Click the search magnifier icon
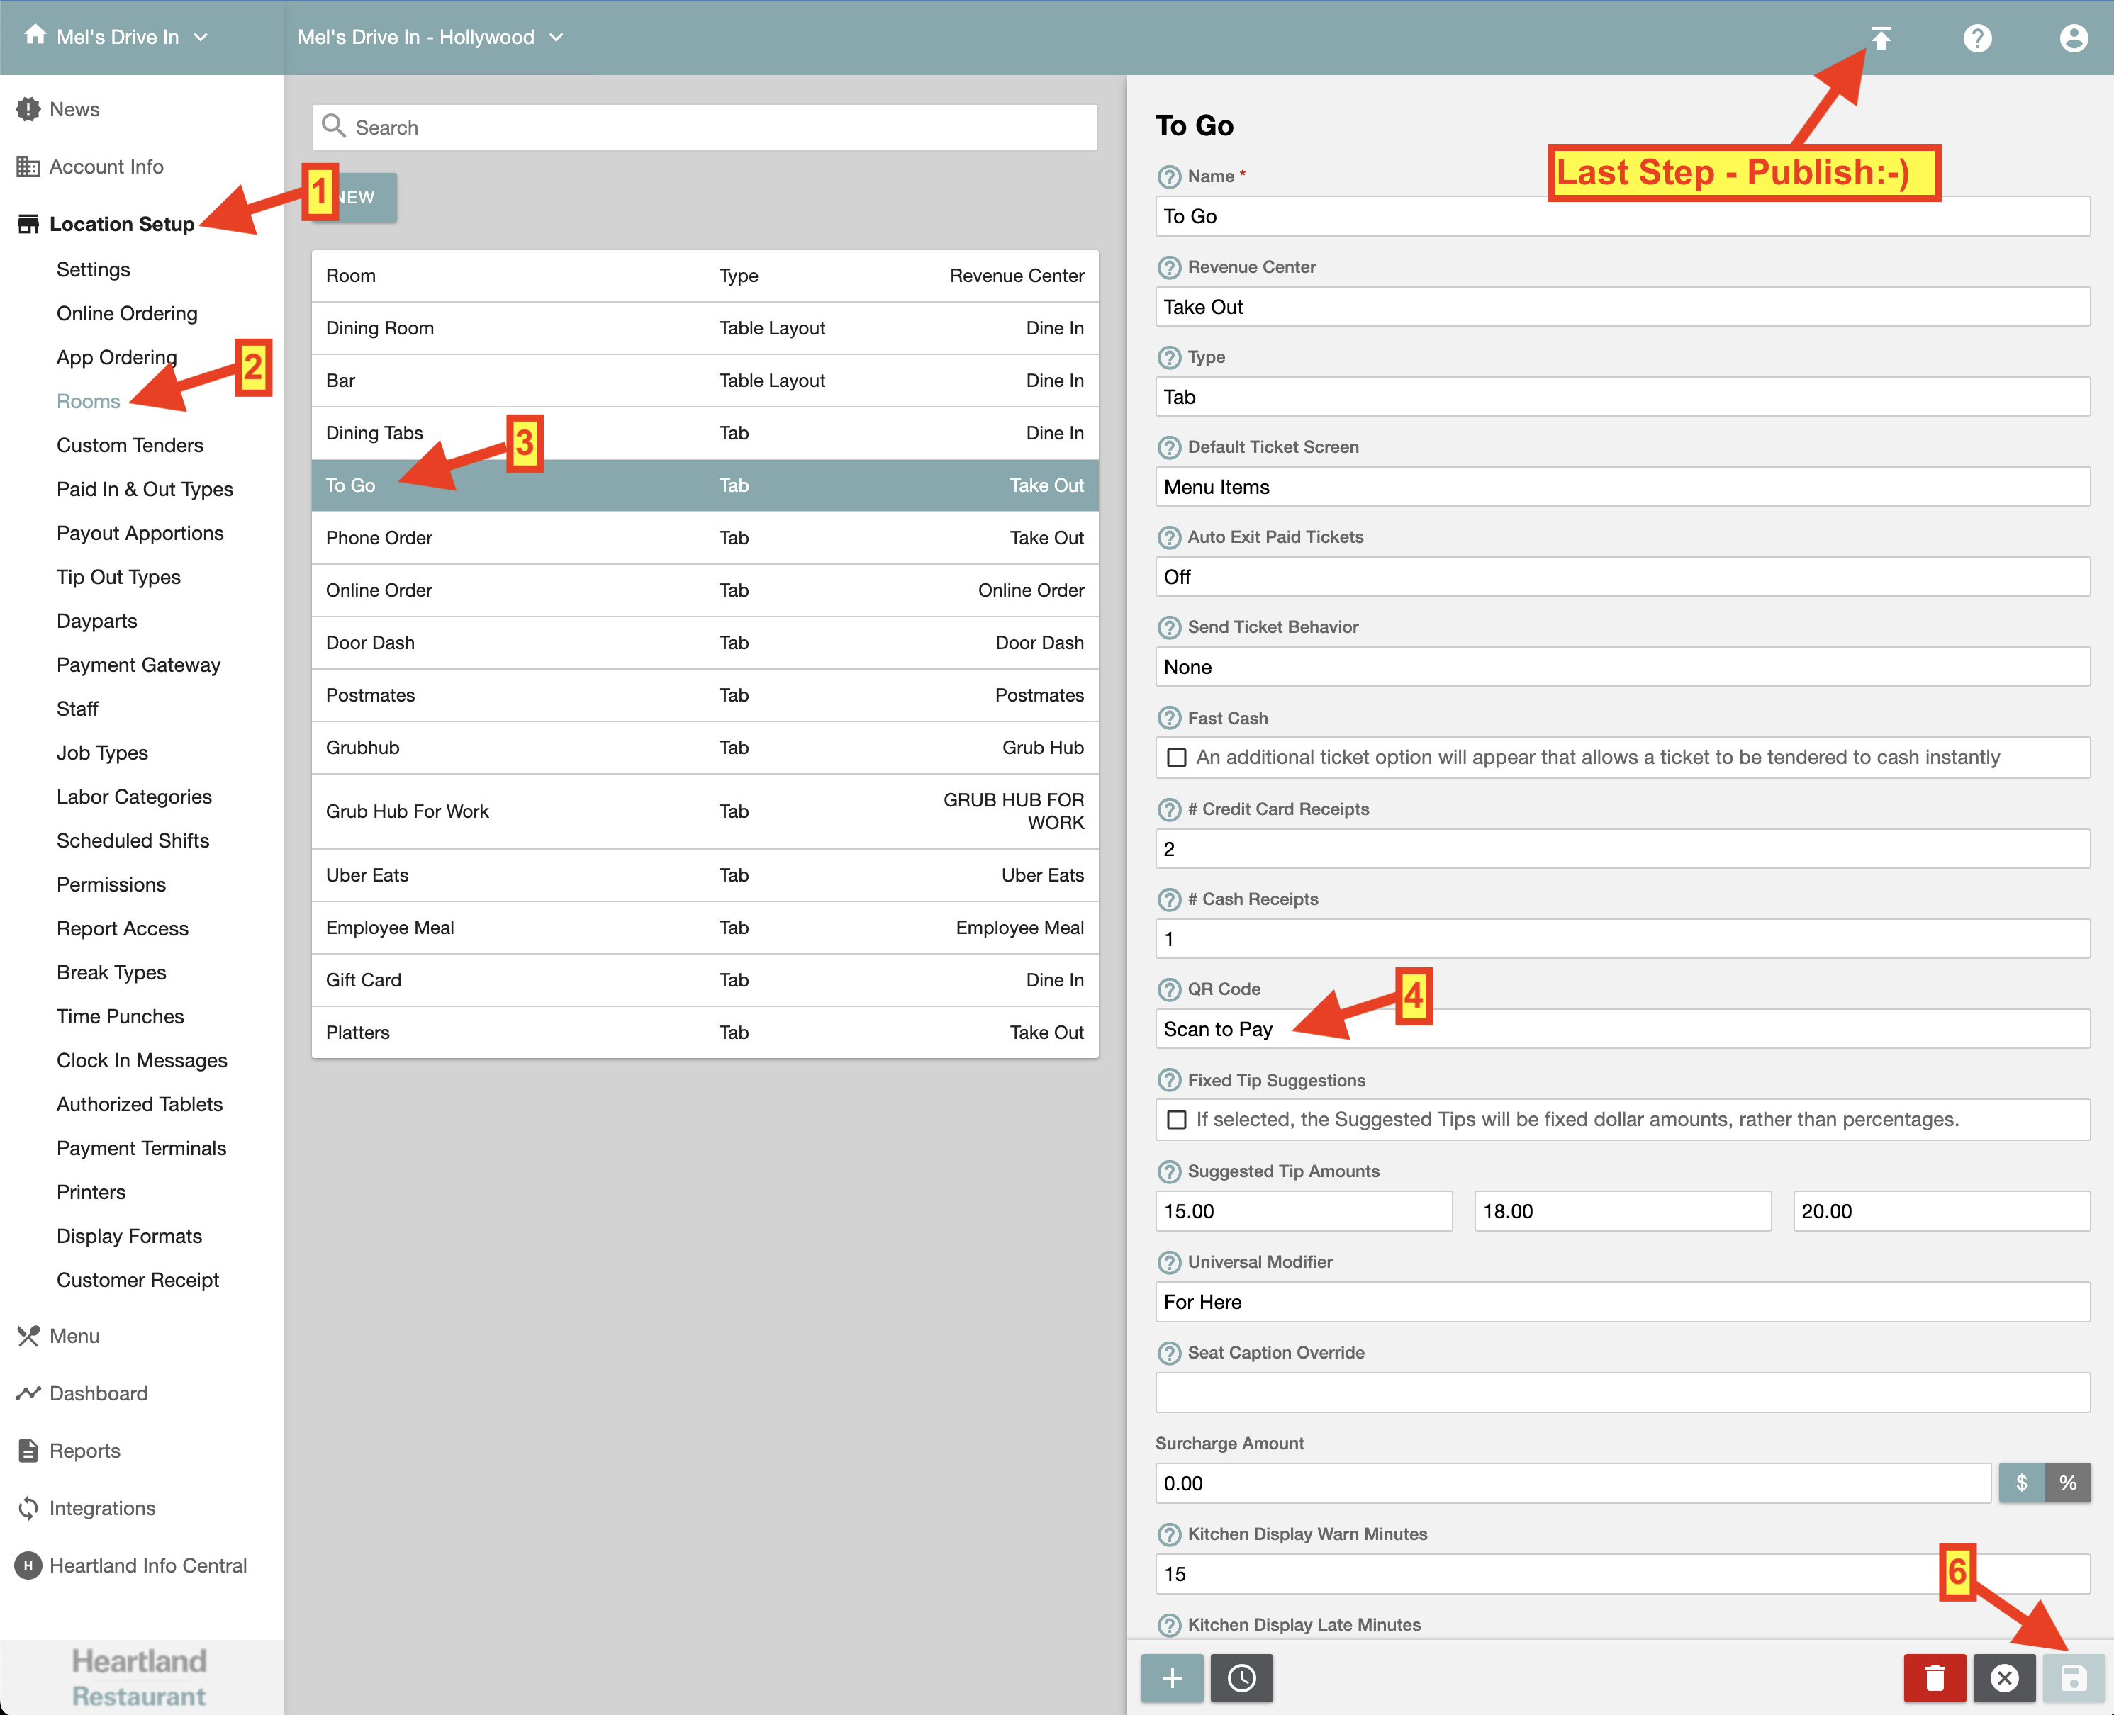Viewport: 2114px width, 1715px height. pyautogui.click(x=334, y=126)
